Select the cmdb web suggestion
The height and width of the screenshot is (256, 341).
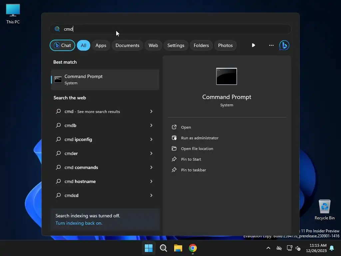pos(105,125)
